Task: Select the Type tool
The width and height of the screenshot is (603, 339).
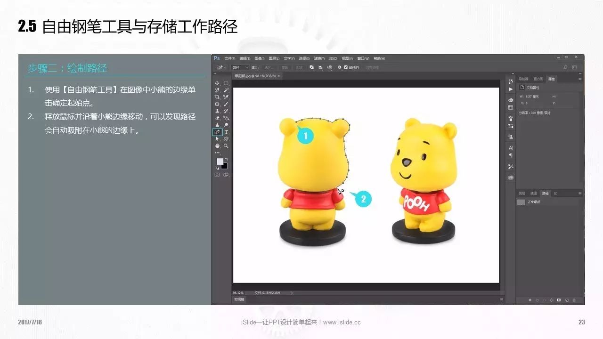Action: pos(226,132)
